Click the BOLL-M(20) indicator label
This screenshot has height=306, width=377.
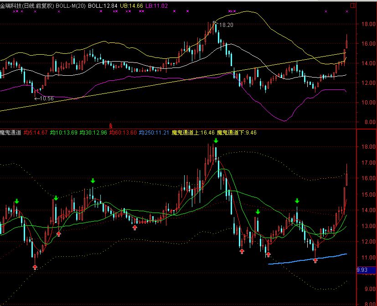tap(71, 6)
